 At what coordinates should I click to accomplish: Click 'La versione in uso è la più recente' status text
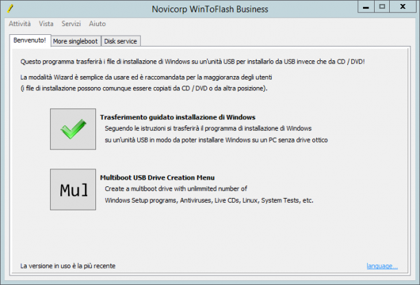[x=68, y=266]
